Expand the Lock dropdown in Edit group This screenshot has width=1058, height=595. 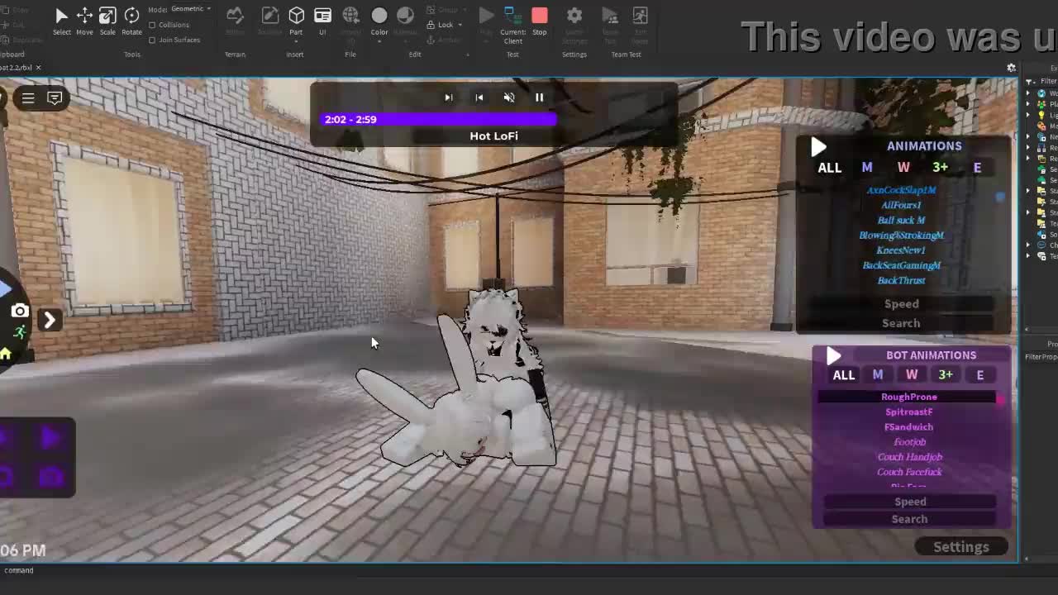point(446,25)
